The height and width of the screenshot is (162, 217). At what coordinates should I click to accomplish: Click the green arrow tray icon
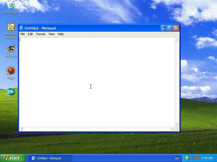pyautogui.click(x=192, y=158)
